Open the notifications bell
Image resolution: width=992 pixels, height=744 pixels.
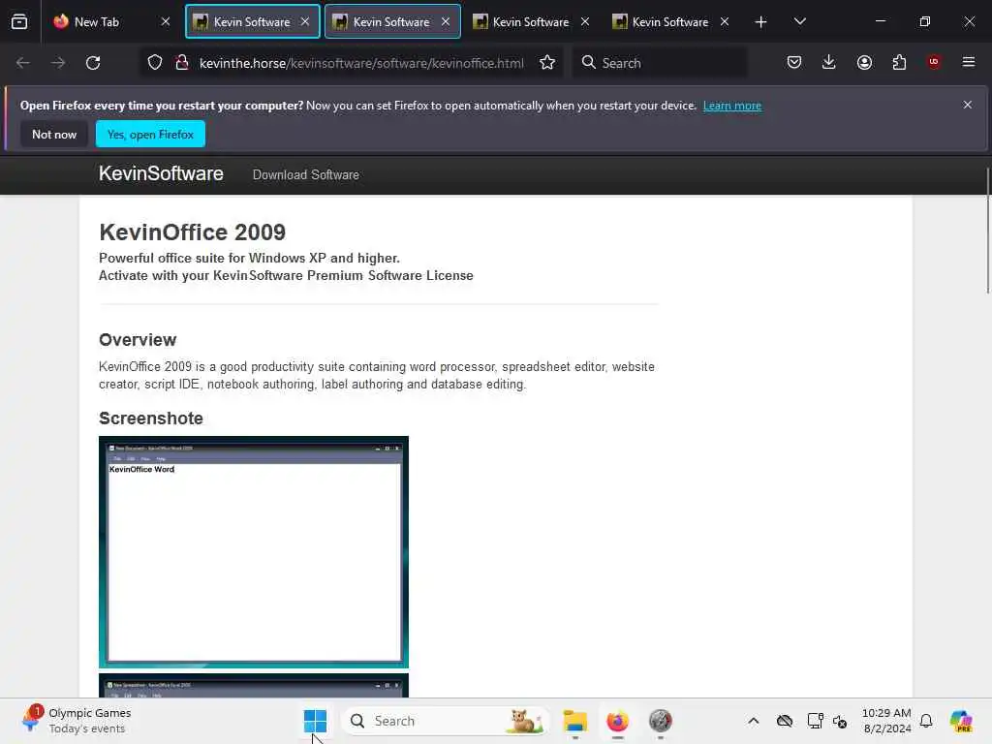point(926,721)
